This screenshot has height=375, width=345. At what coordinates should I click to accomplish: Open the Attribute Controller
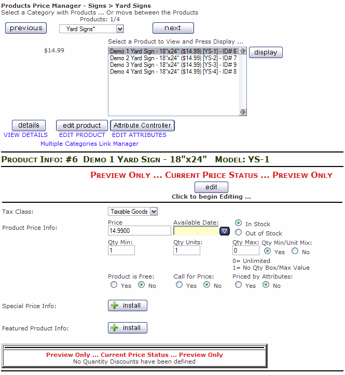142,126
